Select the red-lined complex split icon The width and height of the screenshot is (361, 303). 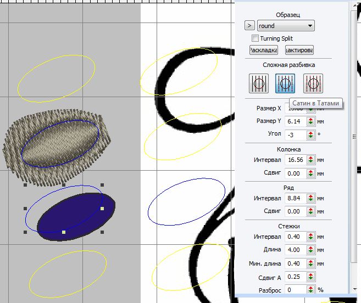(313, 83)
